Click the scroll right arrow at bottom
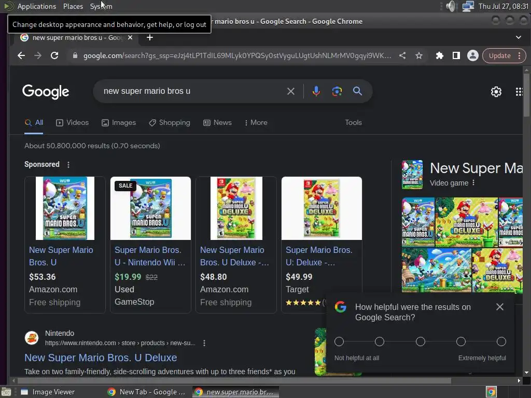Image resolution: width=531 pixels, height=398 pixels. [519, 381]
